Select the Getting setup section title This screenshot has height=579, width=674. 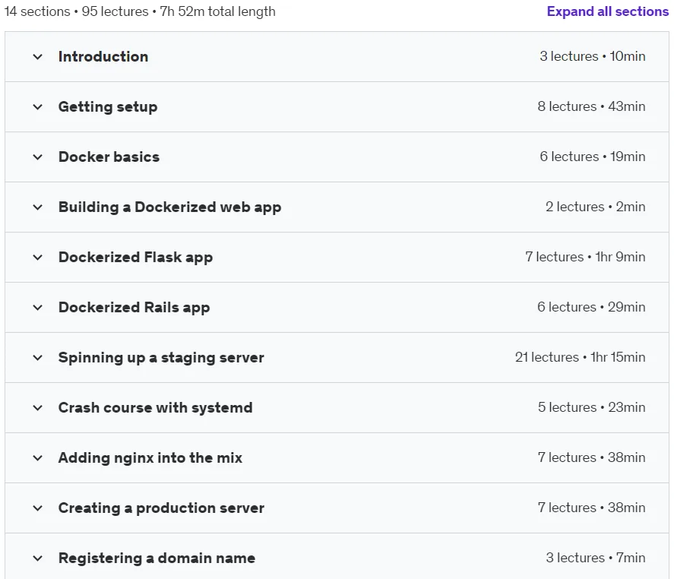[108, 106]
